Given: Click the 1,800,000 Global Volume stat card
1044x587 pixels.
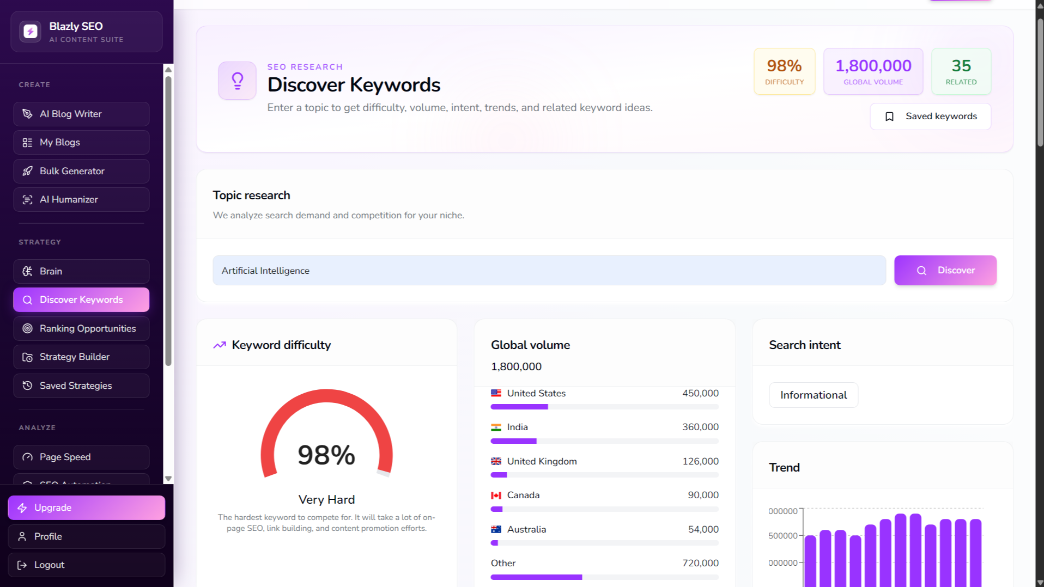Looking at the screenshot, I should 873,71.
